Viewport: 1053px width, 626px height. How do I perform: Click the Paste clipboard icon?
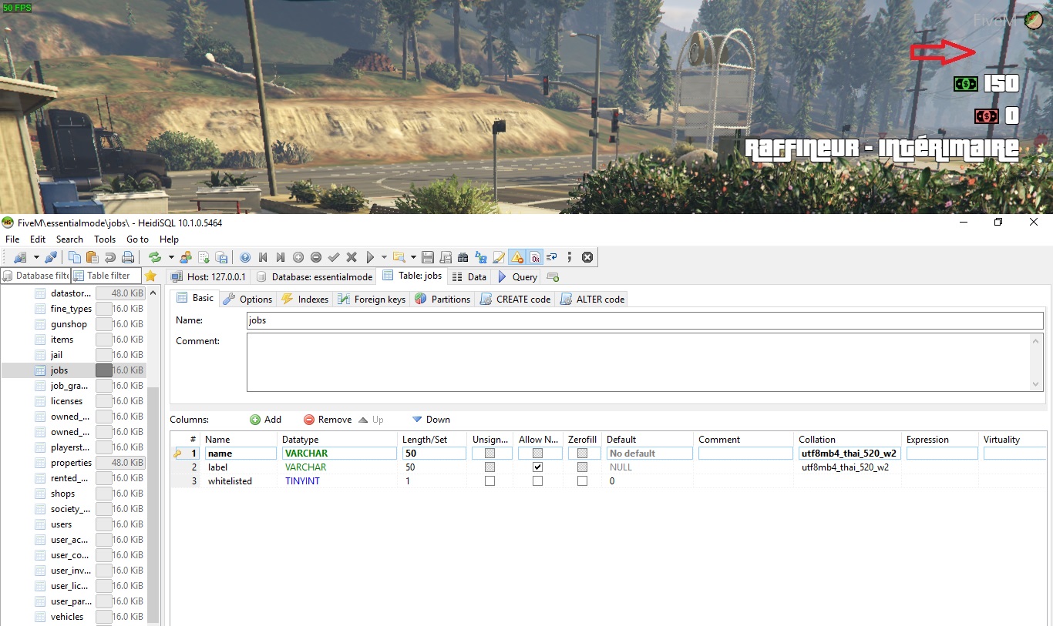coord(92,257)
